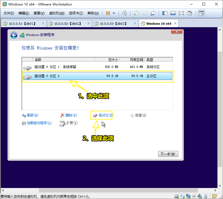Open the 虚拟机(M) menu
This screenshot has width=223, height=199.
coord(57,13)
